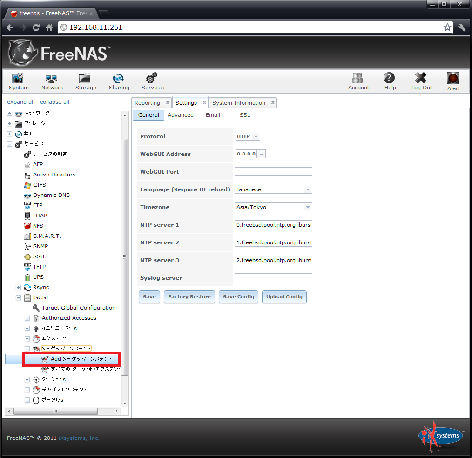Collapse the iSCSI tree node

(18, 297)
